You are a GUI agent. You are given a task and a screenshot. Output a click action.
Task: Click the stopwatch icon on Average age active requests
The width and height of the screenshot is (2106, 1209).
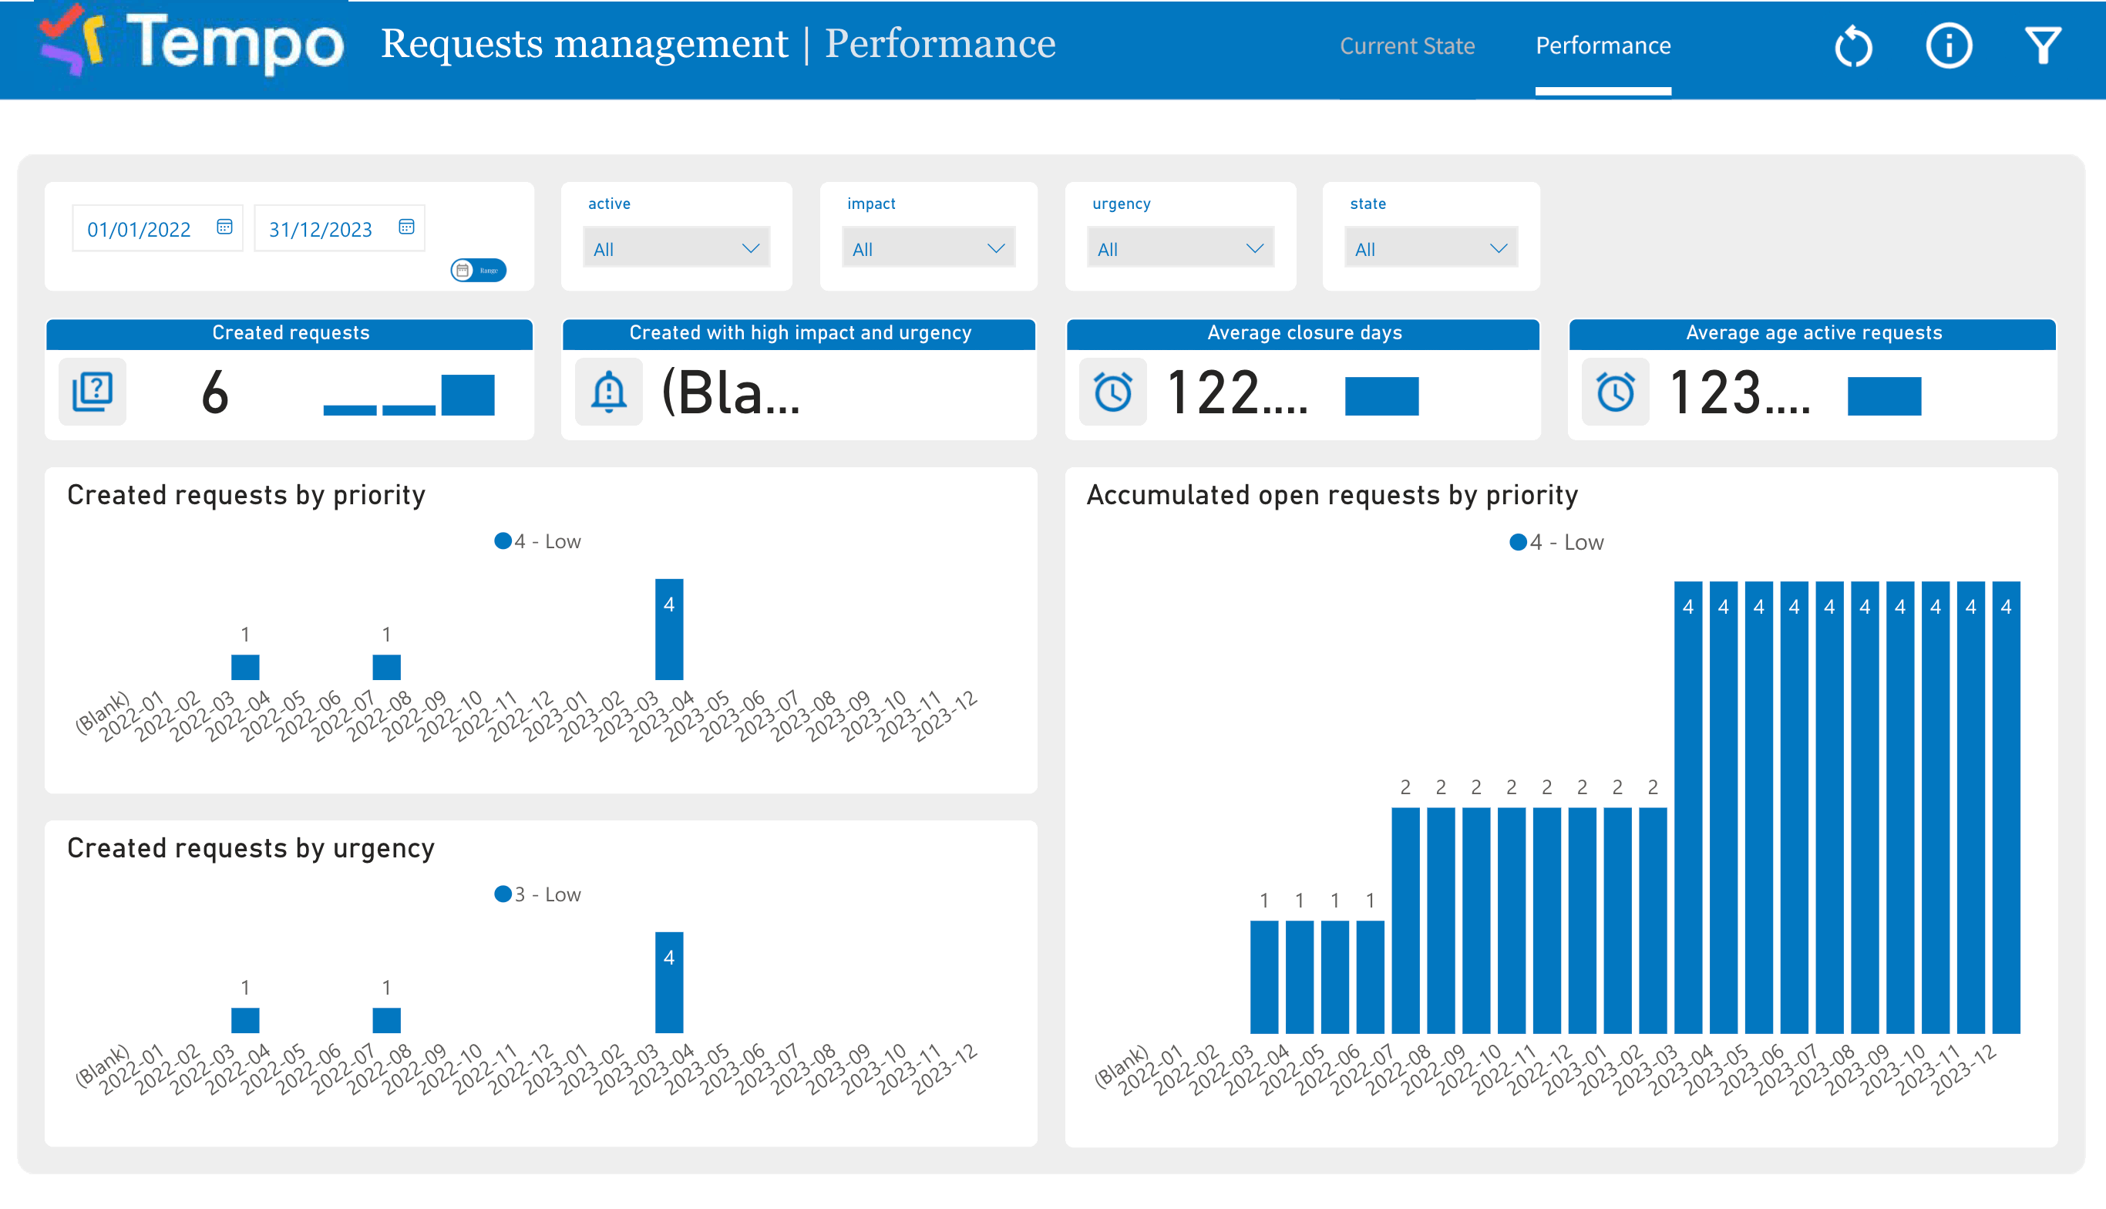(x=1616, y=392)
